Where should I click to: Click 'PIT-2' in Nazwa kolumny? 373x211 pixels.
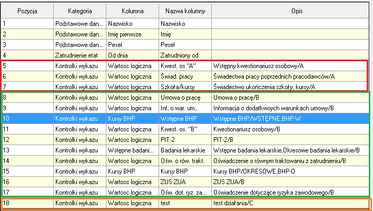point(185,140)
